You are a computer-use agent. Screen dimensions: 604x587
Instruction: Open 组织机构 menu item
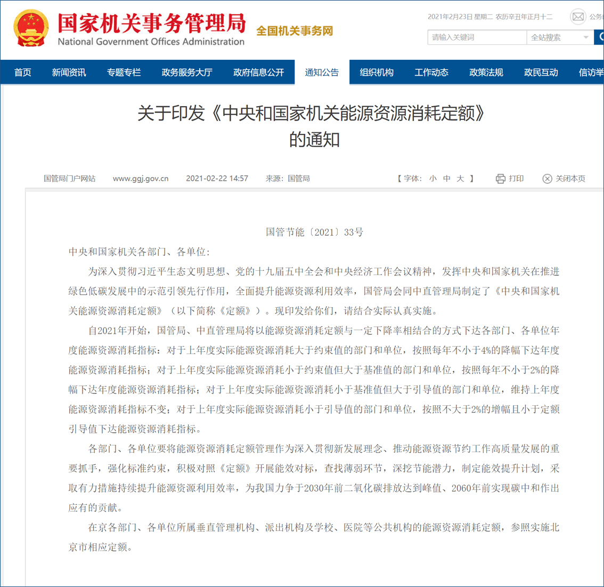tap(377, 72)
